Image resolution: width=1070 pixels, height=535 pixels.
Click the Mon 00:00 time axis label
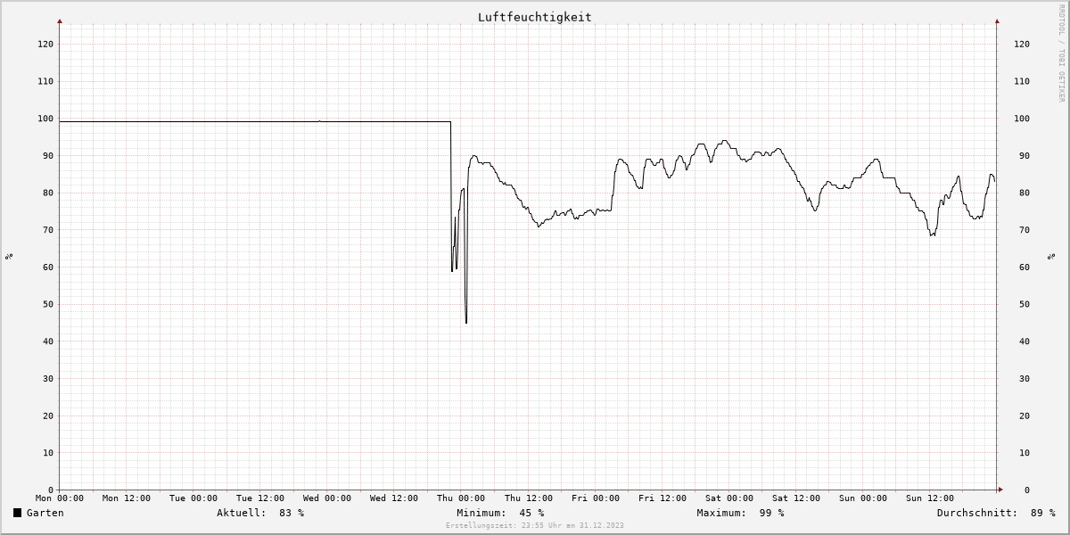coord(60,498)
